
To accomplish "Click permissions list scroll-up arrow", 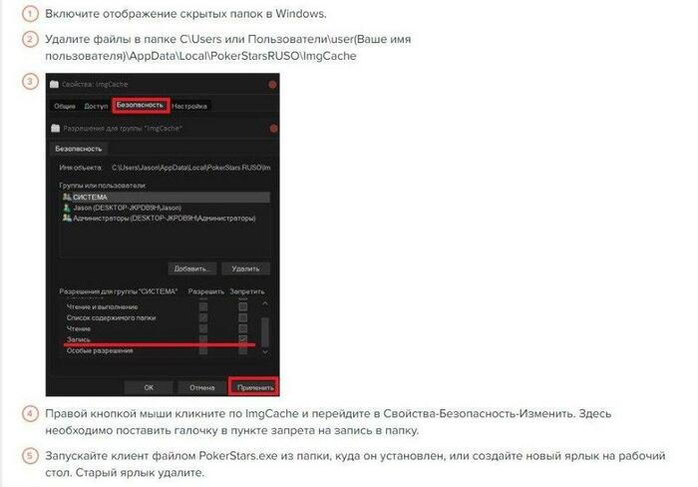I will pos(265,303).
